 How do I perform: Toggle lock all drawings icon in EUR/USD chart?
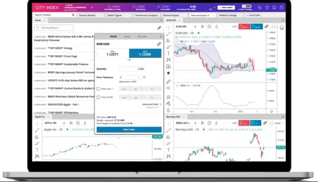coord(168,110)
